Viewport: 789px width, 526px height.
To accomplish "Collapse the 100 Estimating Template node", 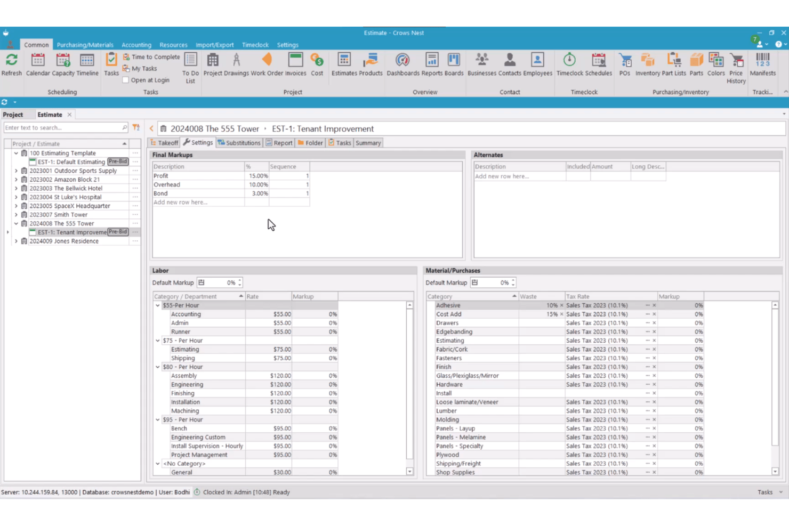I will 16,153.
